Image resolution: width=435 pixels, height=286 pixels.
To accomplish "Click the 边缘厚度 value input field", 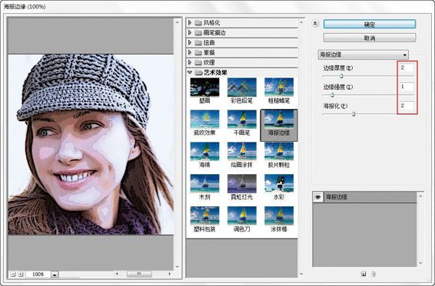I will [407, 67].
